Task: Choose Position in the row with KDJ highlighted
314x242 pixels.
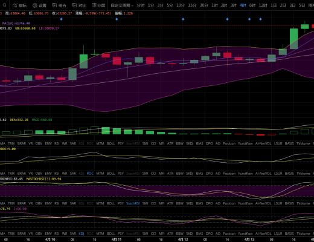Action: tap(229, 234)
